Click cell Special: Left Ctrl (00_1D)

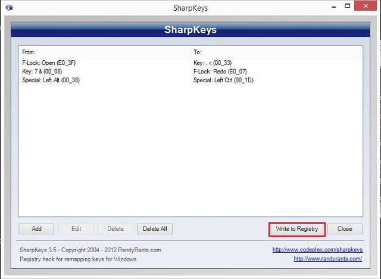(x=223, y=80)
